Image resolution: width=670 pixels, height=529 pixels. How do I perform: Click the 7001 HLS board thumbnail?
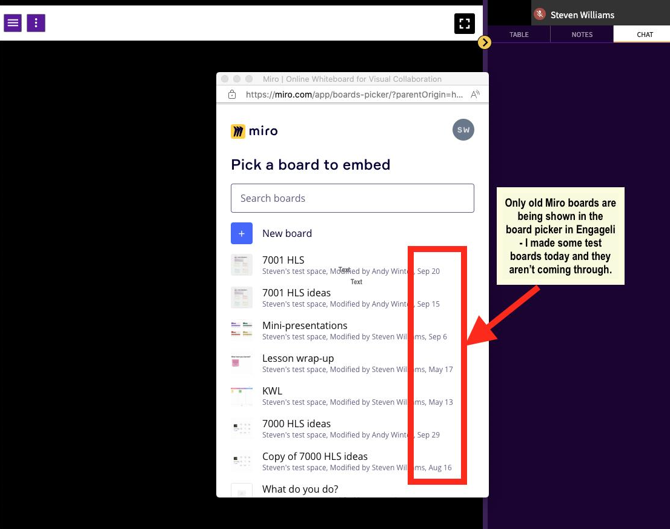tap(242, 265)
